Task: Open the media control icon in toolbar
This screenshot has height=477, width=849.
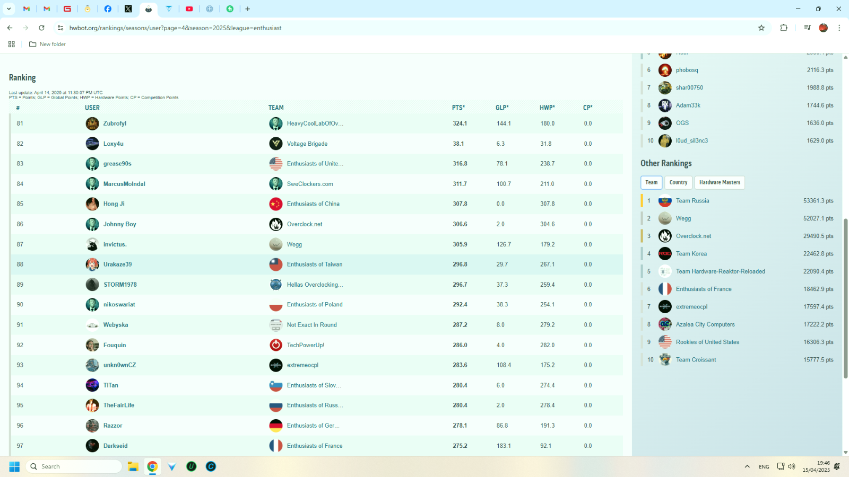Action: [807, 28]
